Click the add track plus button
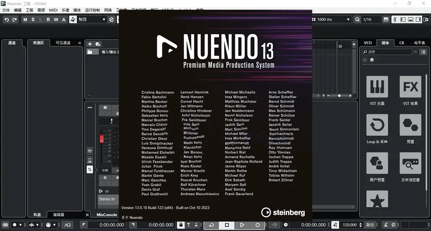The height and width of the screenshot is (231, 431). (90, 44)
